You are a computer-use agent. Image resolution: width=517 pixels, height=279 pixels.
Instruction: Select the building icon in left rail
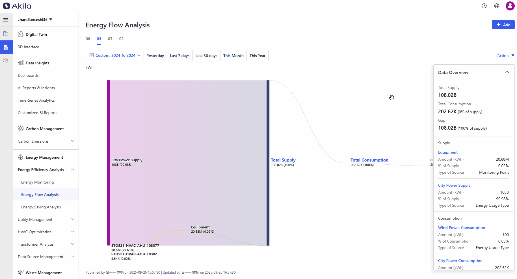[6, 34]
